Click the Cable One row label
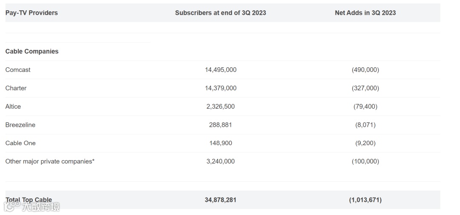This screenshot has height=215, width=460. 20,143
